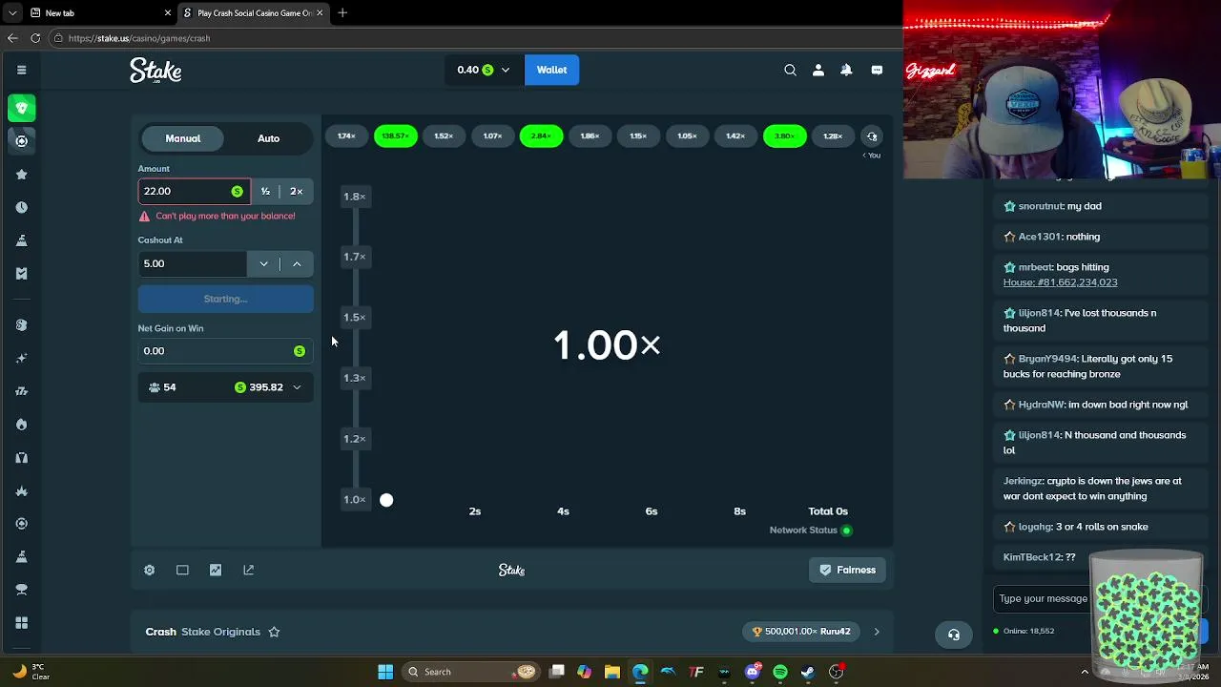The width and height of the screenshot is (1221, 687).
Task: Click Microsoft Edge icon in taskbar
Action: (x=640, y=672)
